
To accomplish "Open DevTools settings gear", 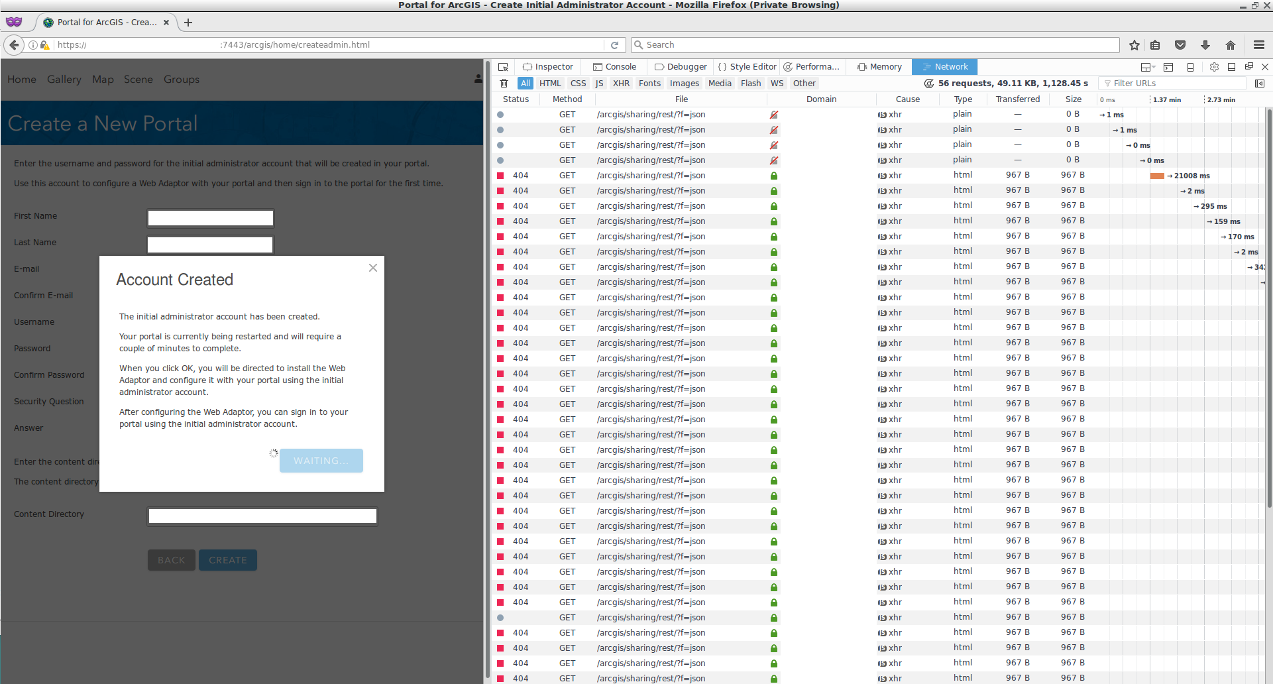I will click(x=1214, y=67).
